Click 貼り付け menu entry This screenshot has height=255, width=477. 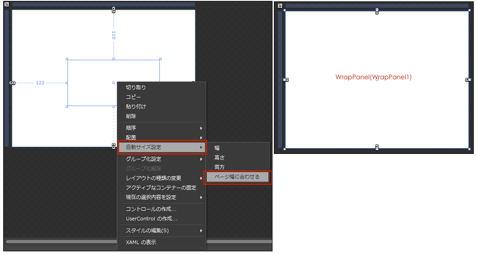coord(162,107)
